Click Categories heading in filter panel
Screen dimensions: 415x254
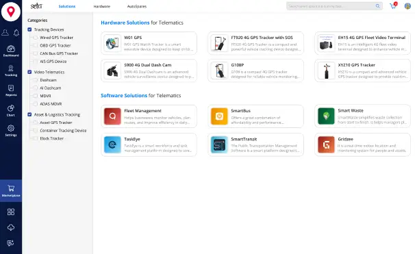37,21
